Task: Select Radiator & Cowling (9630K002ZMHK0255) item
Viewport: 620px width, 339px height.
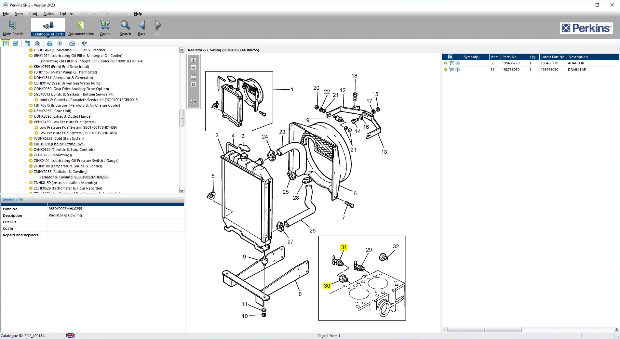Action: (x=74, y=177)
